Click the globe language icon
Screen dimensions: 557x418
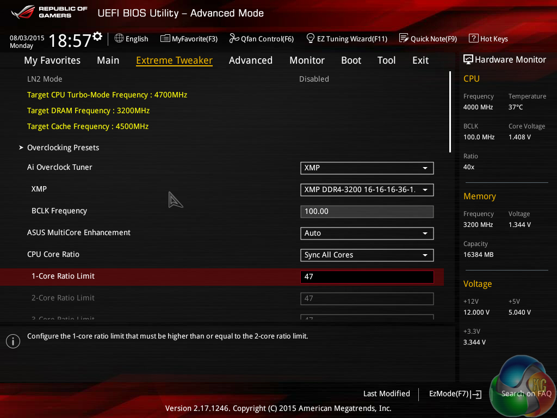[119, 38]
